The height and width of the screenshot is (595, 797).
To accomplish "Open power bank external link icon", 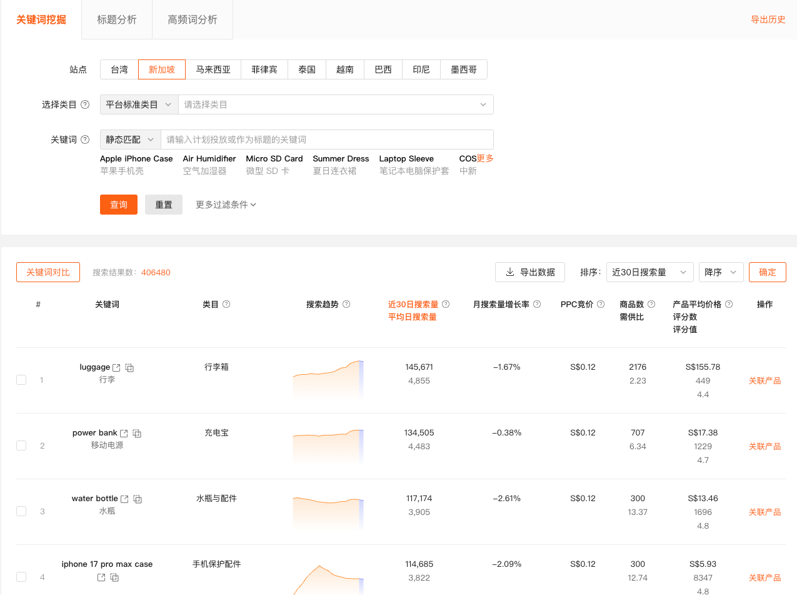I will click(x=124, y=433).
